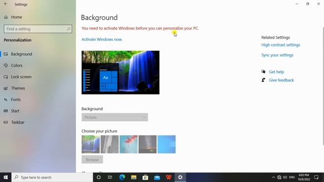Open Start personalization page
This screenshot has height=182, width=324.
(15, 111)
